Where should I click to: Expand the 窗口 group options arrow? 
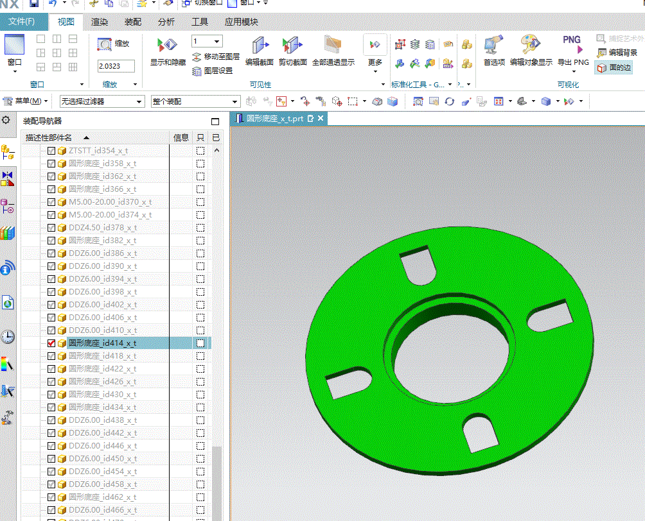[x=82, y=85]
